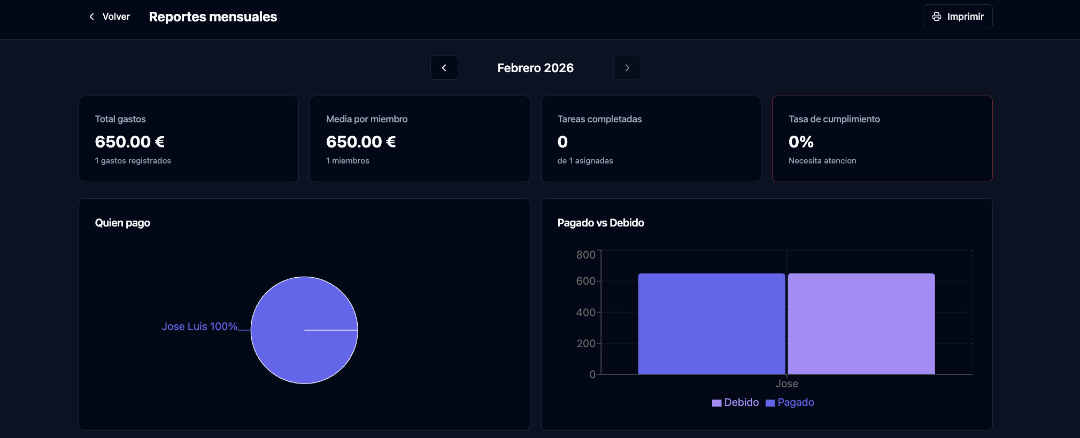Click the Debido legend color square
The image size is (1080, 438).
716,403
